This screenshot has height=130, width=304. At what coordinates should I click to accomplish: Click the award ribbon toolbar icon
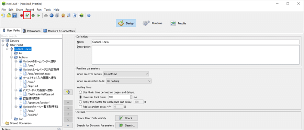click(63, 16)
